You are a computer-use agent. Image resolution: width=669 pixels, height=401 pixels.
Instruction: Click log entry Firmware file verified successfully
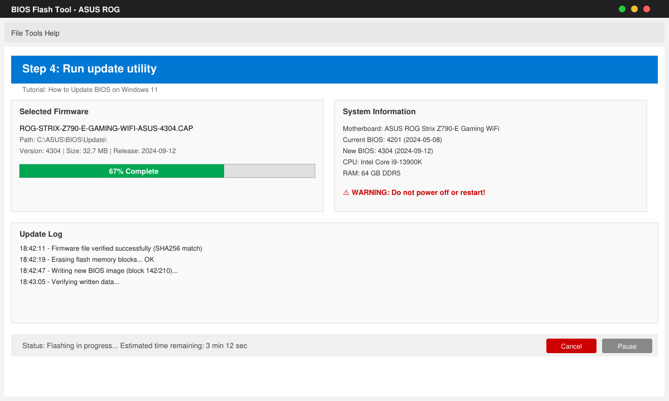pyautogui.click(x=111, y=248)
